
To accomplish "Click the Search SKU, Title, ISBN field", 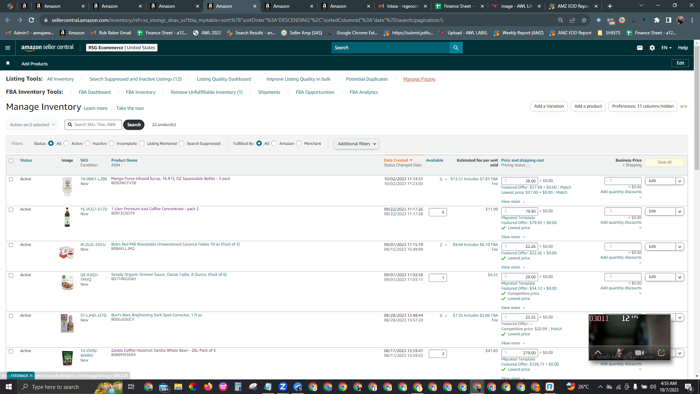I will coord(93,125).
